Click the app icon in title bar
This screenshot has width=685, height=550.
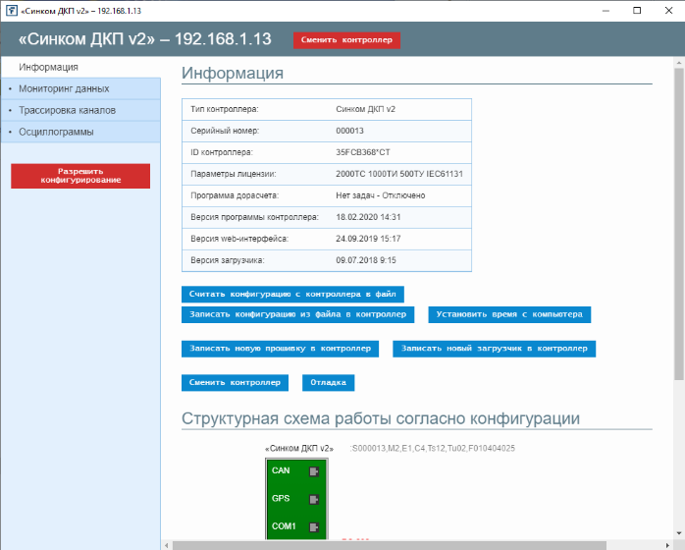click(x=10, y=11)
